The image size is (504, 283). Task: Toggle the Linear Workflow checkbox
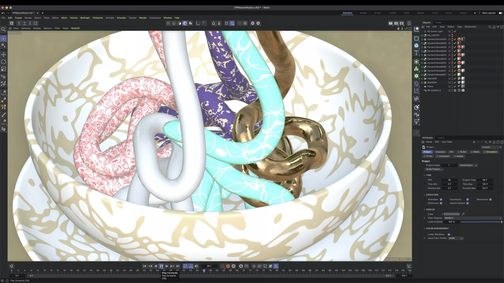click(x=449, y=234)
